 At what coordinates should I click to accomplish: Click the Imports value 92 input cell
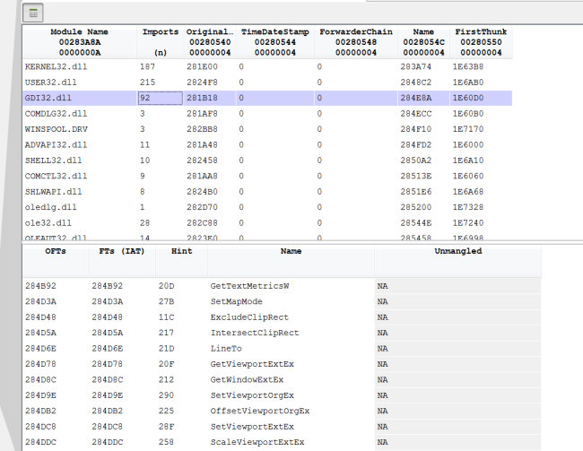[x=161, y=98]
